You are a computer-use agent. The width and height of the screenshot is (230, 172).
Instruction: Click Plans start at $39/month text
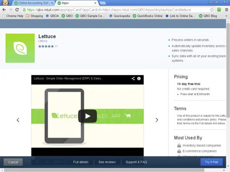(x=195, y=94)
